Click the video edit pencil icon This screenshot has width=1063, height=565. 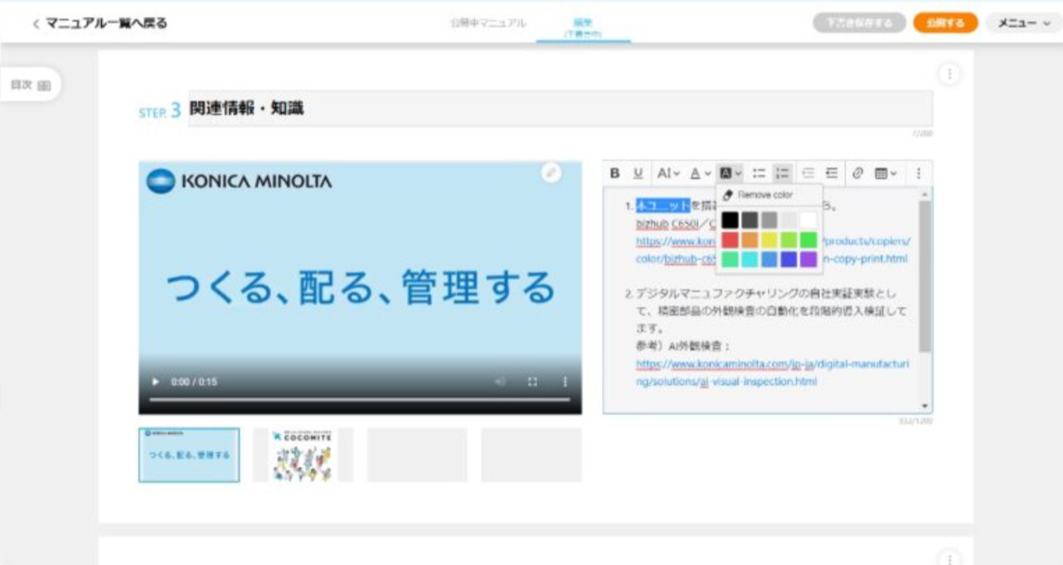tap(551, 172)
